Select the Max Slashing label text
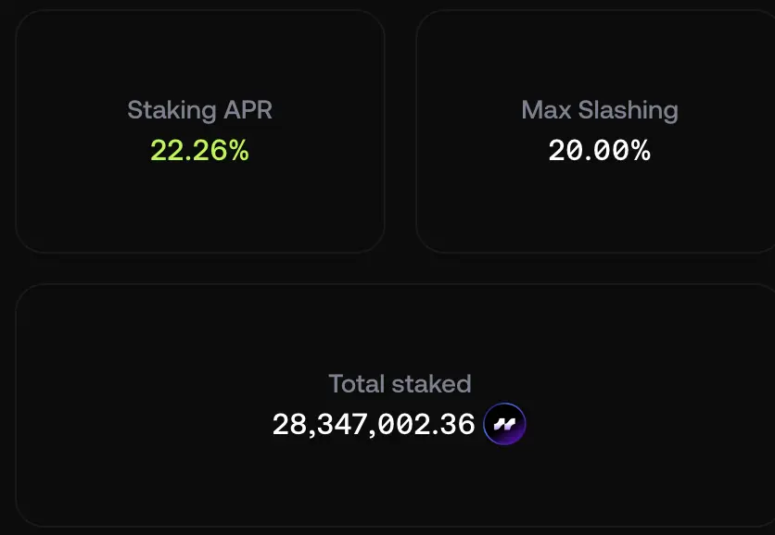The height and width of the screenshot is (535, 775). pos(600,110)
